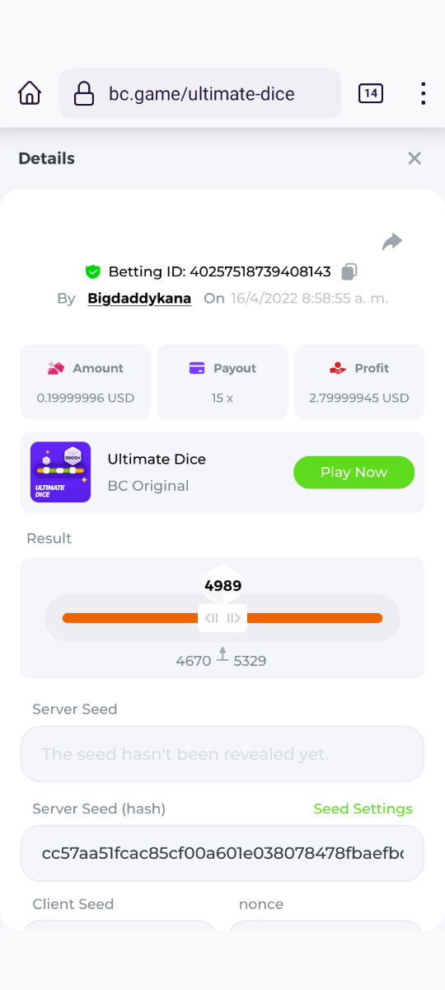Tap the browser home icon

click(x=30, y=93)
